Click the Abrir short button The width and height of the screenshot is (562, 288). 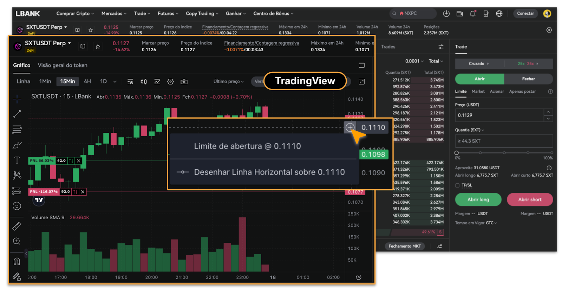tap(530, 199)
